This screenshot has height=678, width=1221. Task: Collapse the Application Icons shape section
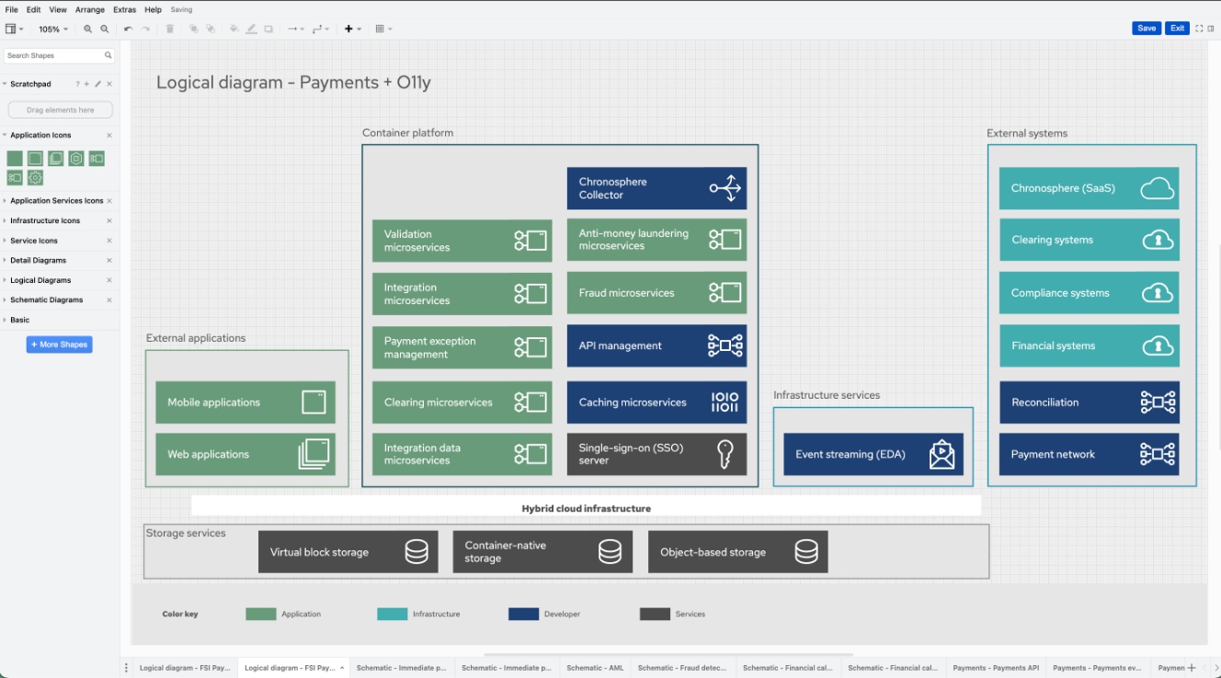click(6, 135)
